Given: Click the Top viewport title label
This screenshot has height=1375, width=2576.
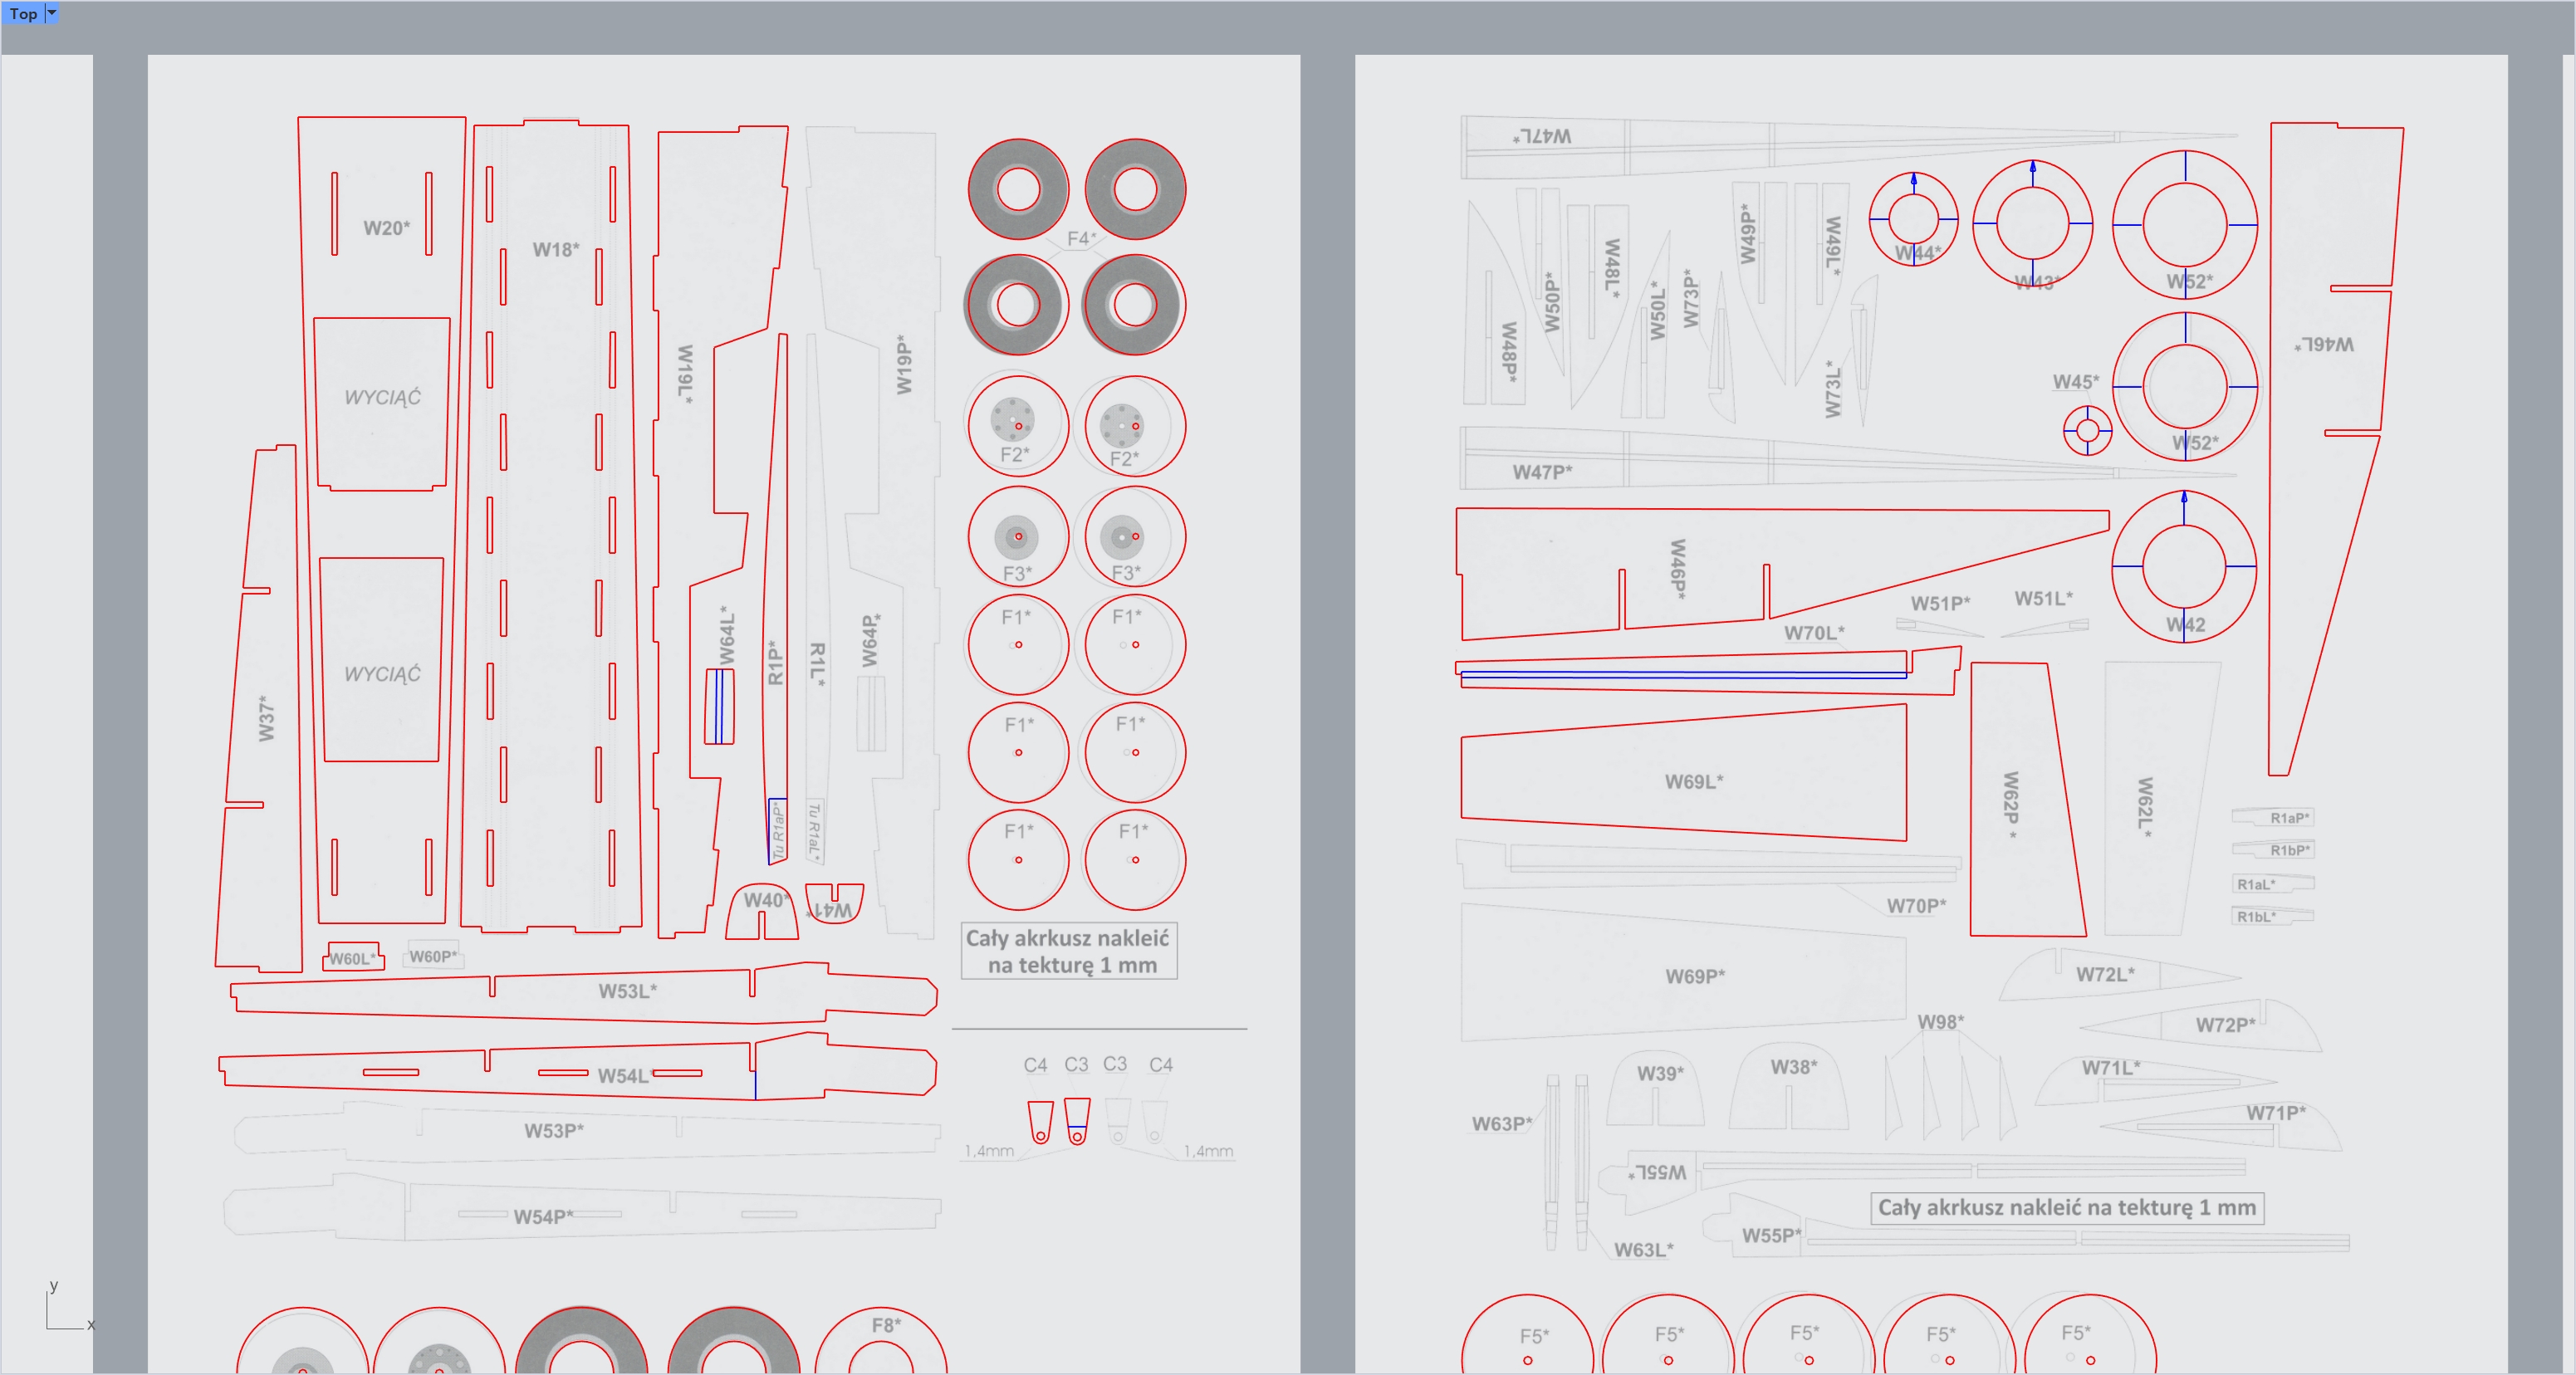Looking at the screenshot, I should pos(23,13).
